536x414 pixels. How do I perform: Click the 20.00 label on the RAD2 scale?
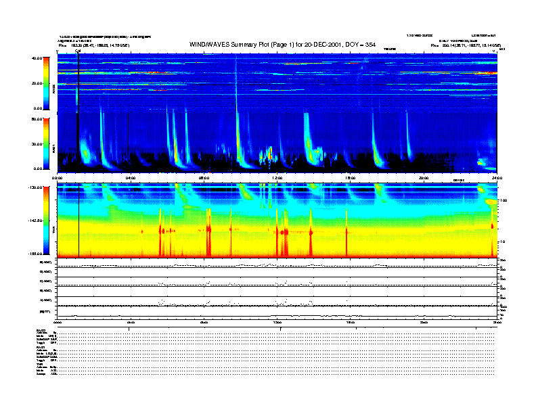pyautogui.click(x=37, y=83)
